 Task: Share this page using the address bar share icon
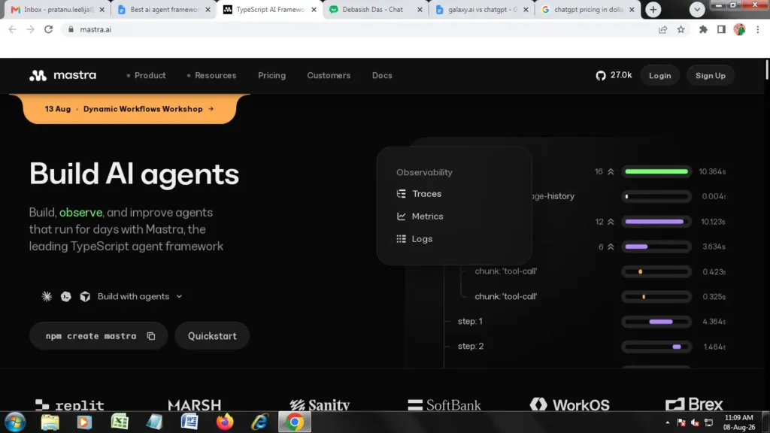(x=662, y=29)
